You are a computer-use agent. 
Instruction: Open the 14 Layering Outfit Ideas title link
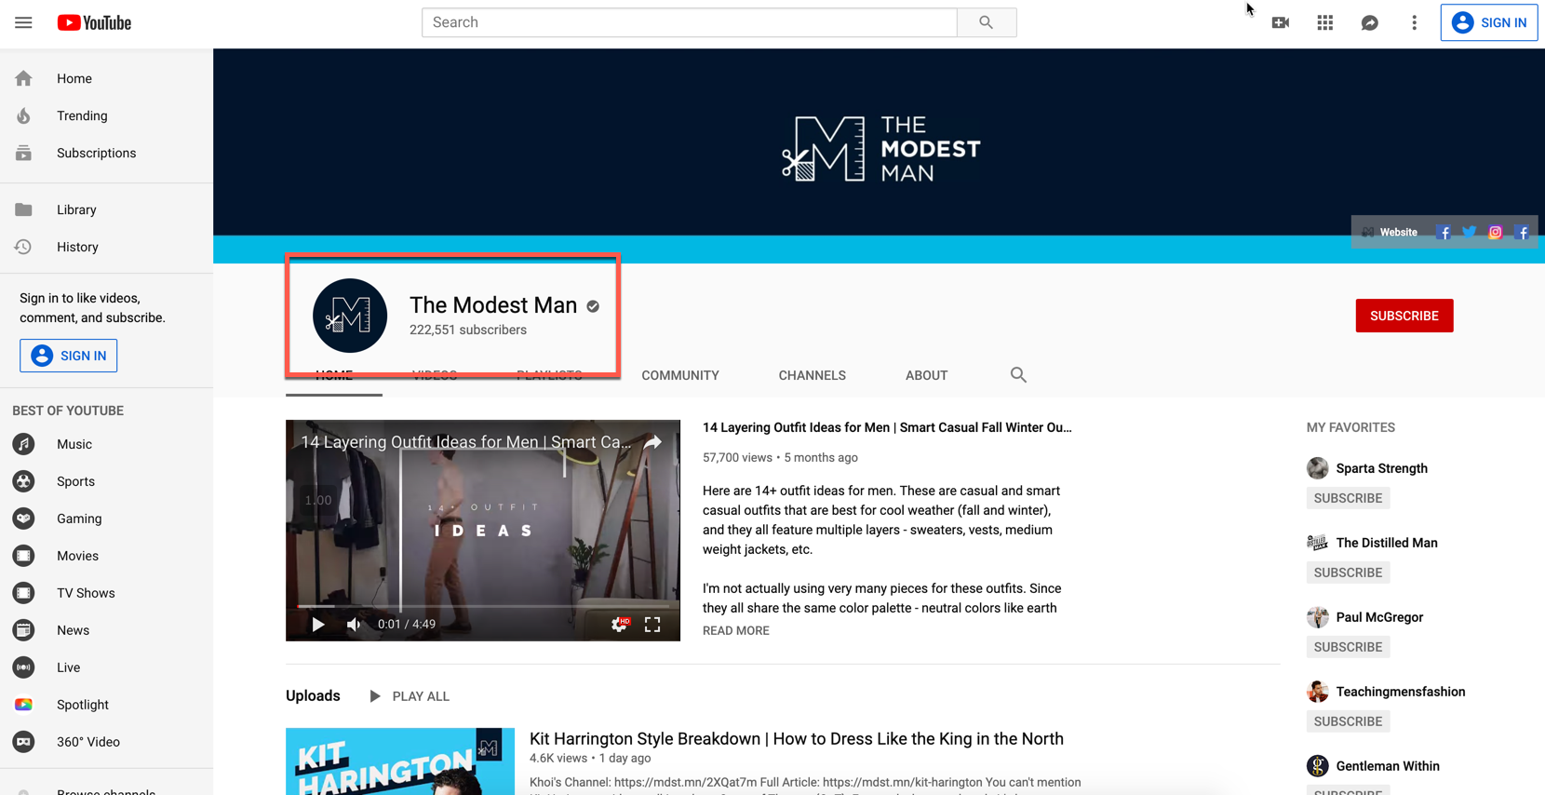pos(887,428)
